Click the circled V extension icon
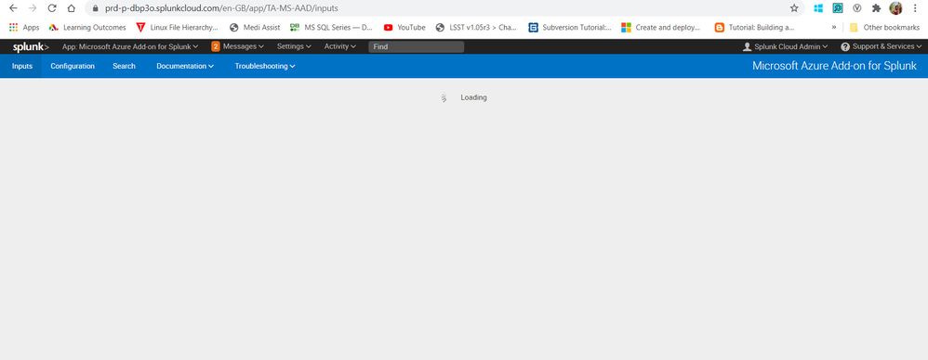This screenshot has height=360, width=928. click(856, 8)
